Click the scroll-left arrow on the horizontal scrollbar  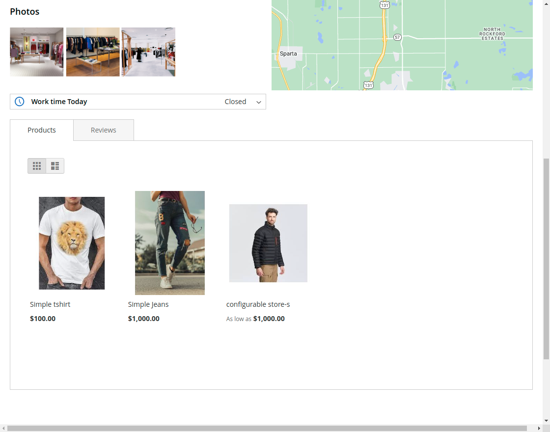[x=3, y=428]
